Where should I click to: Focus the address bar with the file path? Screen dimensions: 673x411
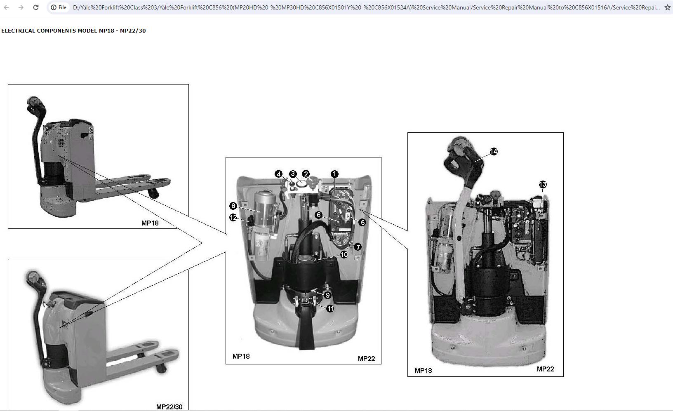(x=366, y=7)
